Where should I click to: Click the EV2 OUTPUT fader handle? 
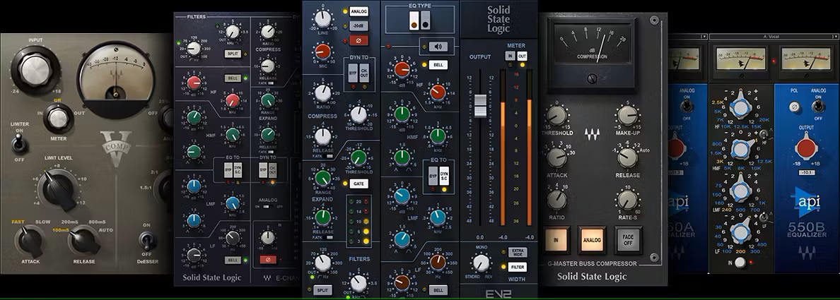pyautogui.click(x=481, y=105)
